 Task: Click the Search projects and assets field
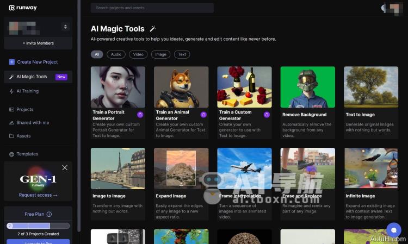[x=152, y=8]
